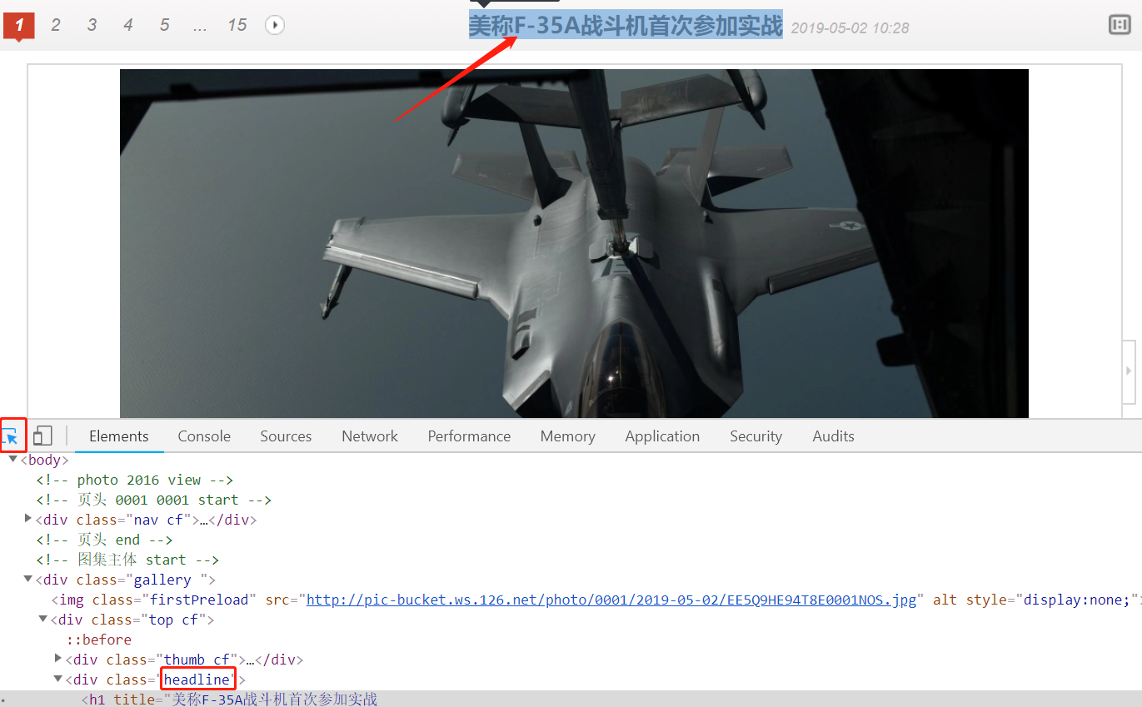Click the side panel arrow beside the photo

tap(1129, 371)
